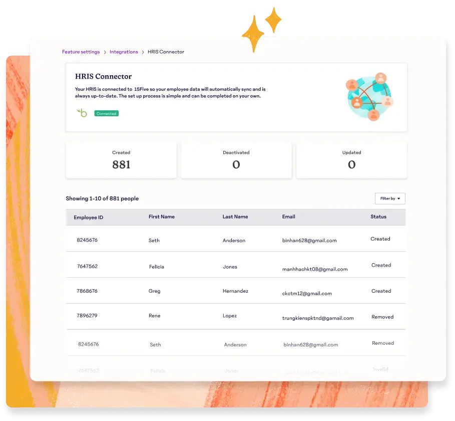
Task: Go to Feature settings breadcrumb
Action: [x=81, y=52]
